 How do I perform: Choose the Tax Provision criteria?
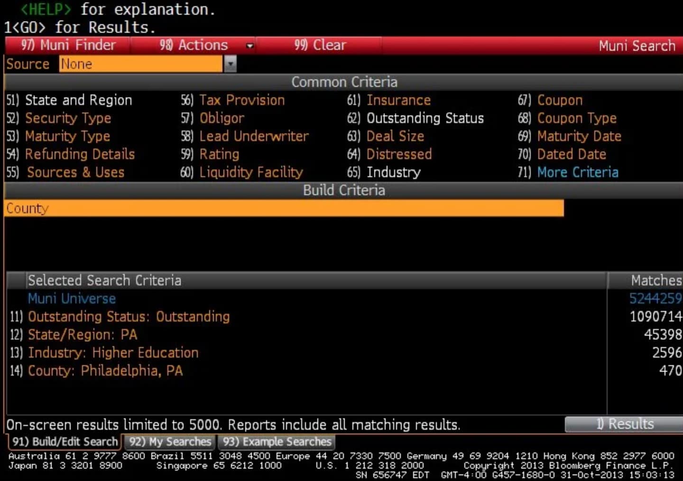point(241,100)
